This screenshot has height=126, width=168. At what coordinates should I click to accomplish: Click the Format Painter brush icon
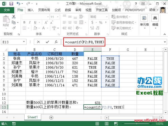pos(14,28)
